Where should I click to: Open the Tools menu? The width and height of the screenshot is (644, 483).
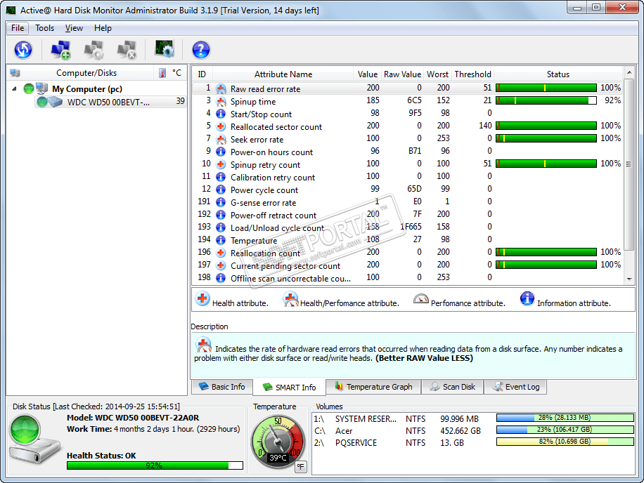coord(44,28)
